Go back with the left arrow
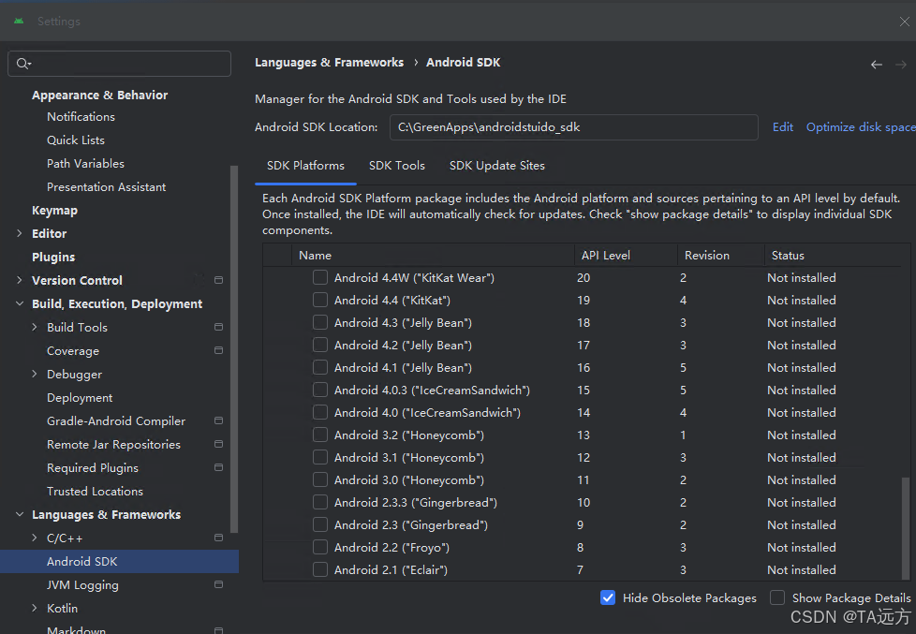This screenshot has height=634, width=916. point(877,65)
